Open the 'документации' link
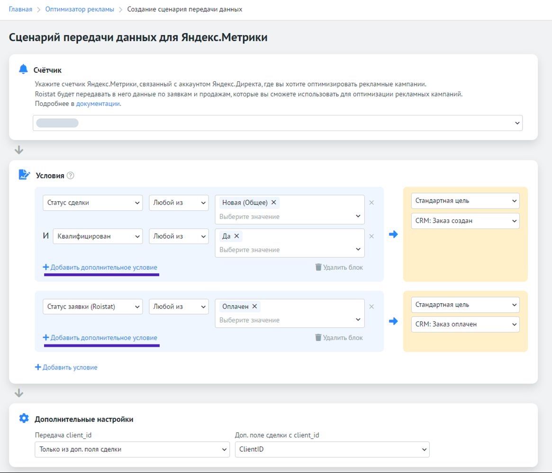Image resolution: width=552 pixels, height=473 pixels. pos(98,104)
